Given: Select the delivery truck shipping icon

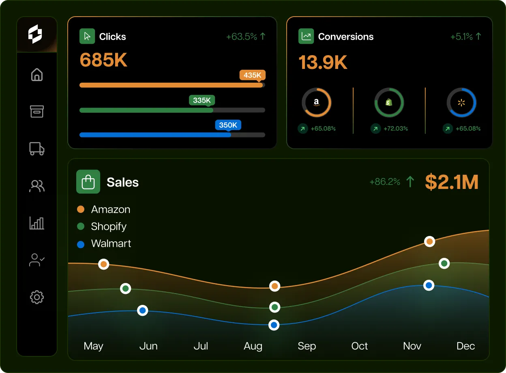Looking at the screenshot, I should coord(37,148).
